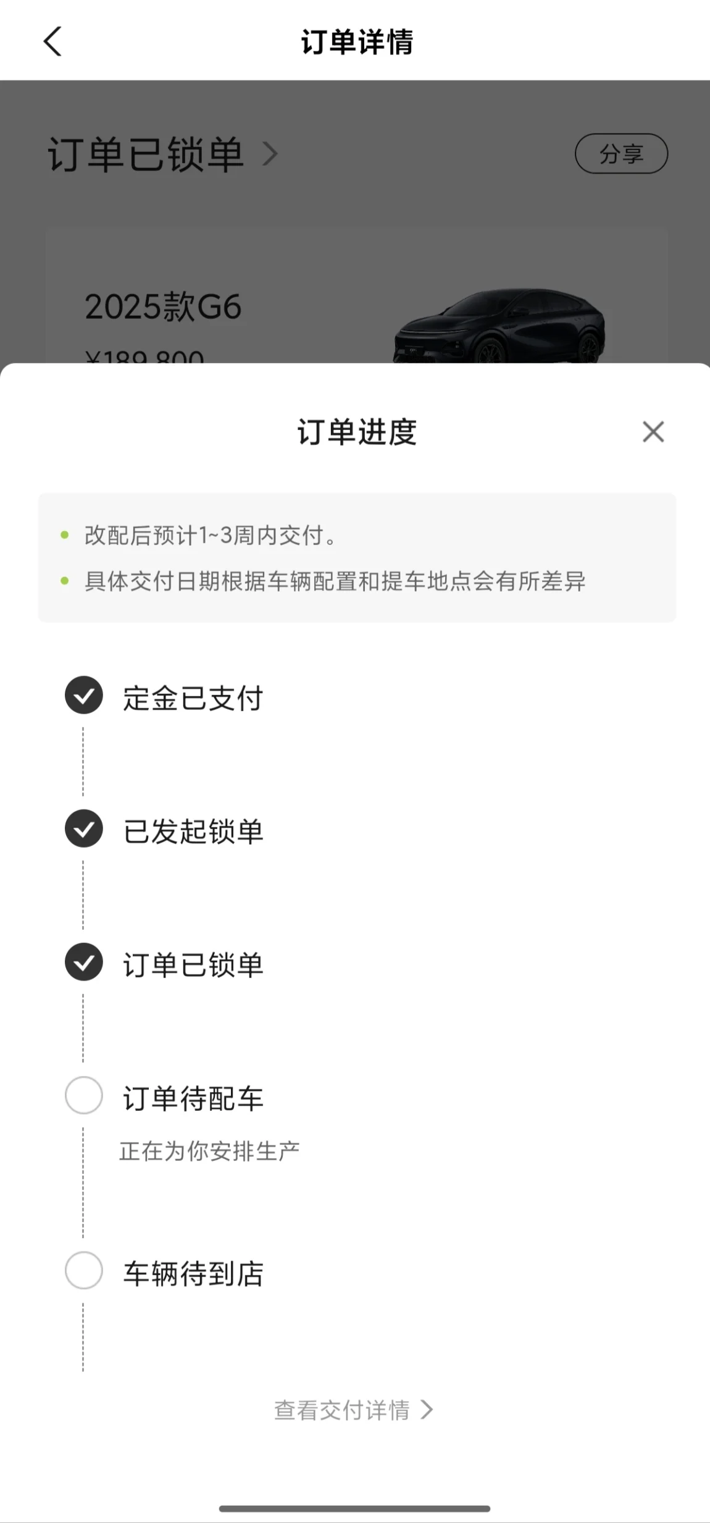
Task: Click the black G6 car thumbnail
Action: [500, 326]
